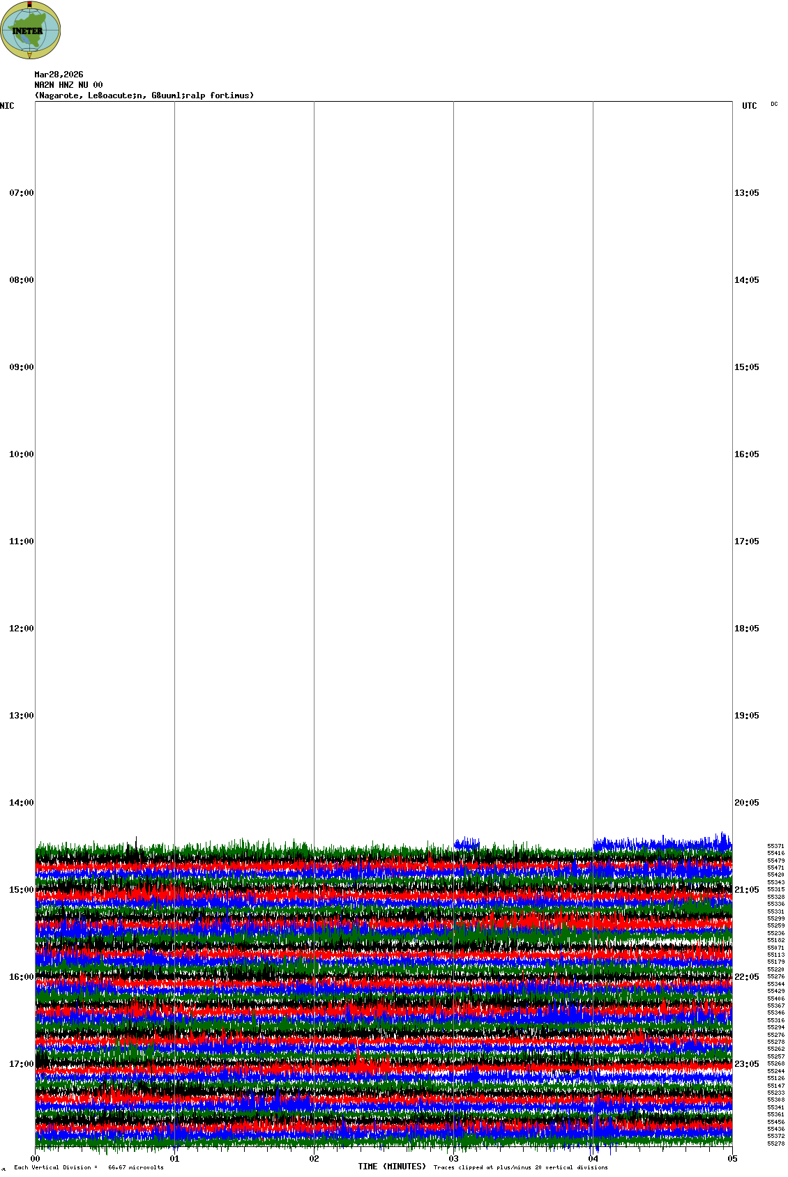Image resolution: width=788 pixels, height=1177 pixels.
Task: Select the 07:00 local time marker
Action: (21, 193)
